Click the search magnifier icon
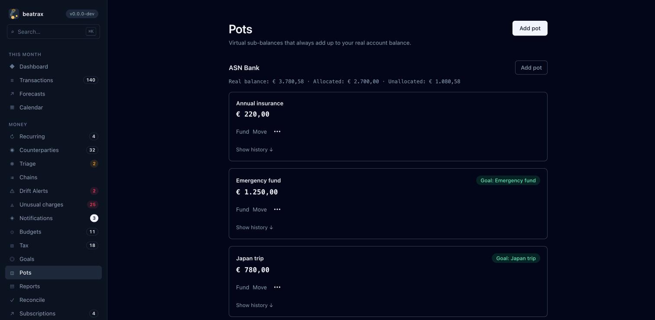The height and width of the screenshot is (320, 655). tap(13, 32)
